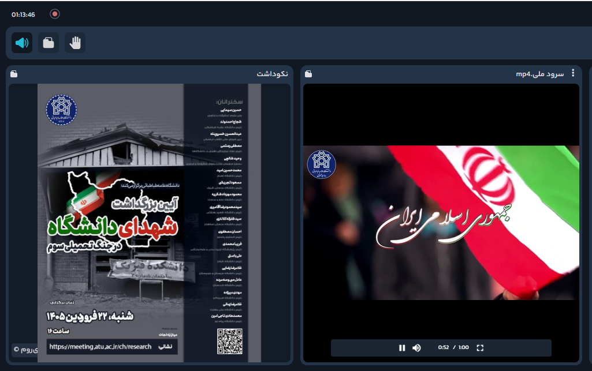The image size is (592, 371).
Task: Open the meeting.atu.ac.ir/ch/research link
Action: coord(100,347)
